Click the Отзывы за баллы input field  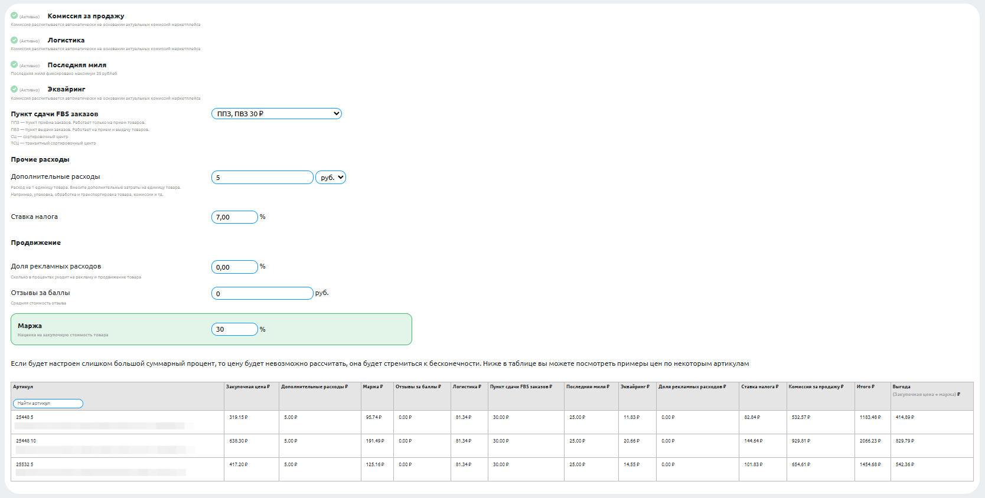(262, 293)
